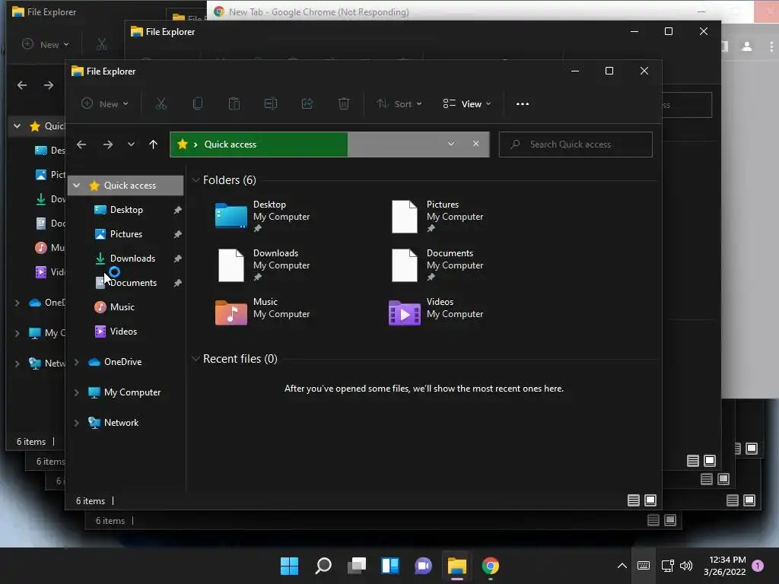Select Videos in the navigation pane
The width and height of the screenshot is (779, 584).
(123, 332)
